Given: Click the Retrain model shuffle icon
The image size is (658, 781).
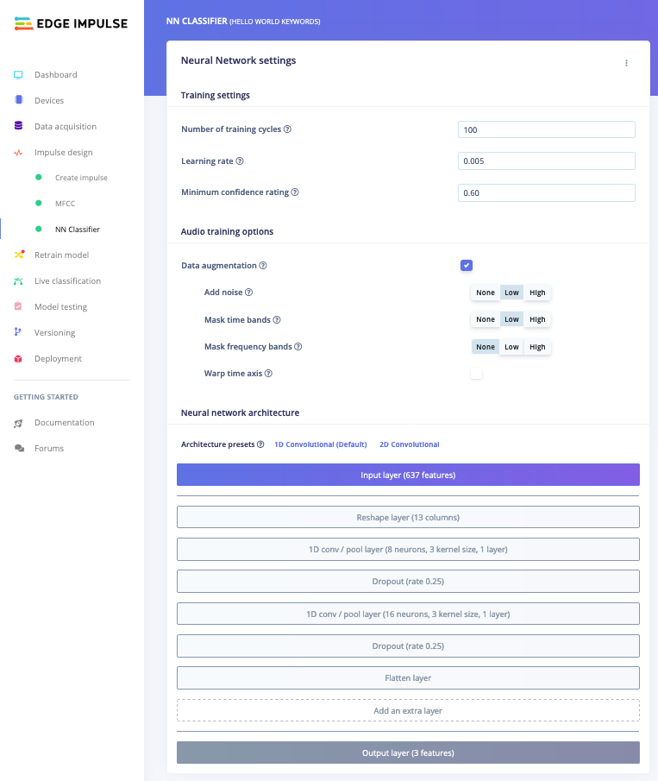Looking at the screenshot, I should coord(19,255).
